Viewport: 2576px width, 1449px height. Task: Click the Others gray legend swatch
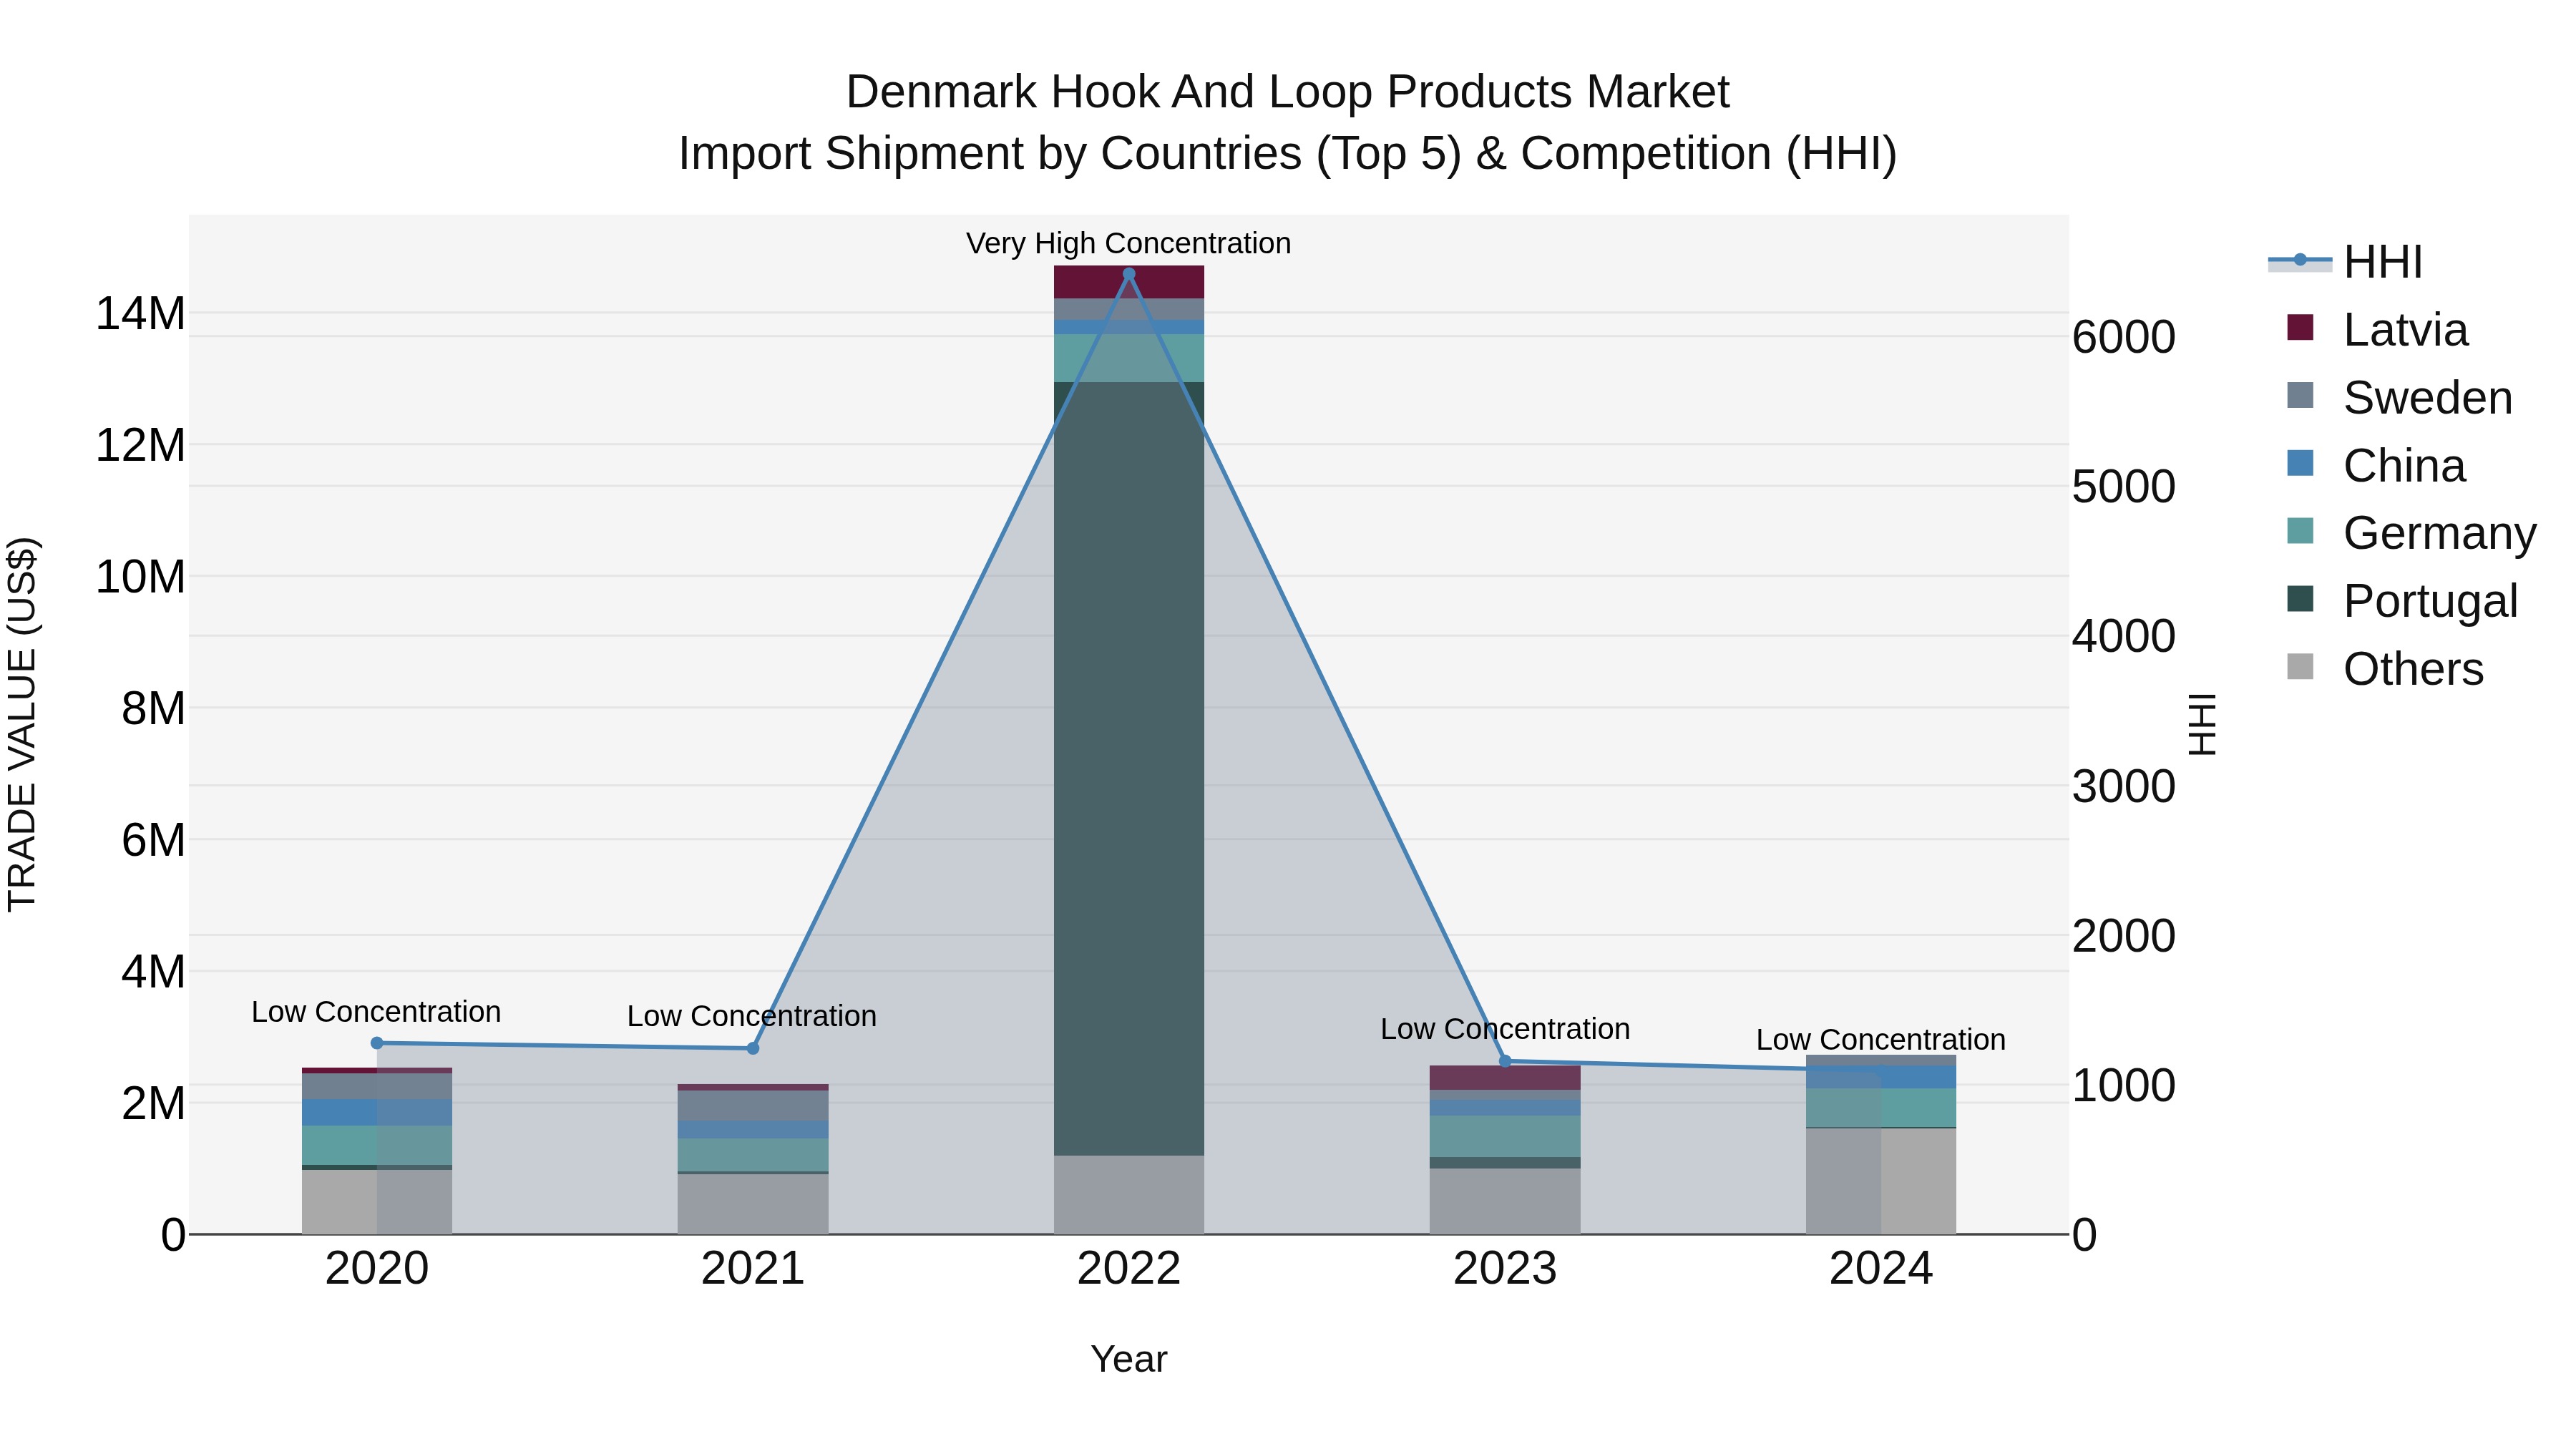pos(2300,667)
